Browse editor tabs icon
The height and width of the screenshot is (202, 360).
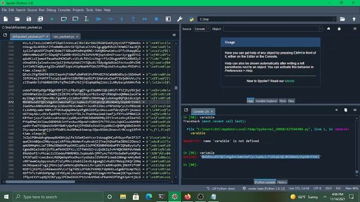click(x=5, y=35)
